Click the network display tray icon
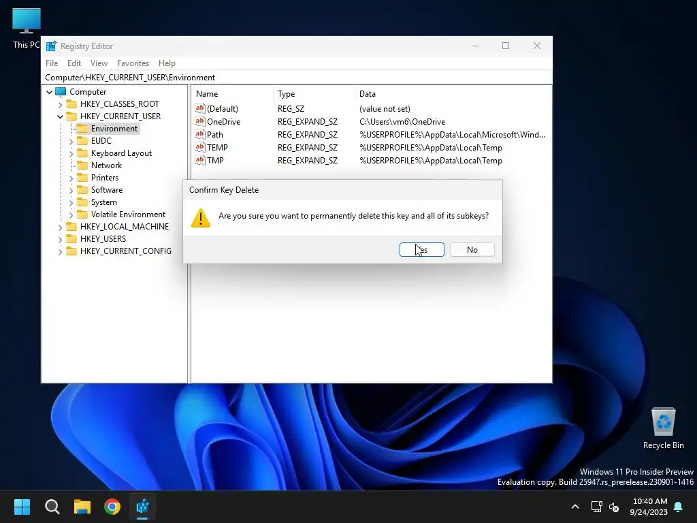This screenshot has width=697, height=523. point(596,507)
